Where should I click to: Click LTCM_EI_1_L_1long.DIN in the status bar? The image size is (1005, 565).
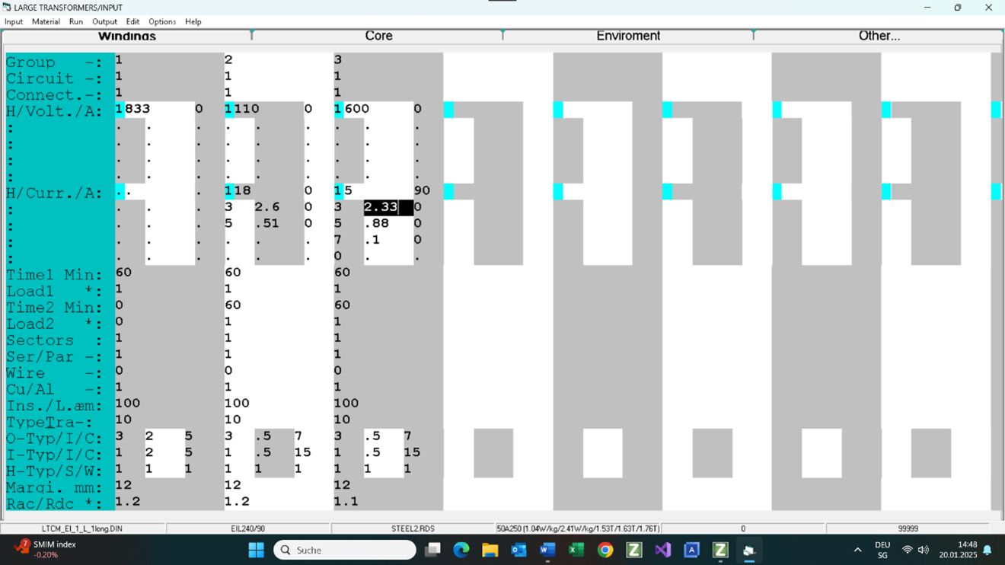pos(82,528)
